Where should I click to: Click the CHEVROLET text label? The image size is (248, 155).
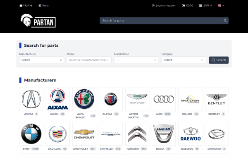pyautogui.click(x=80, y=149)
